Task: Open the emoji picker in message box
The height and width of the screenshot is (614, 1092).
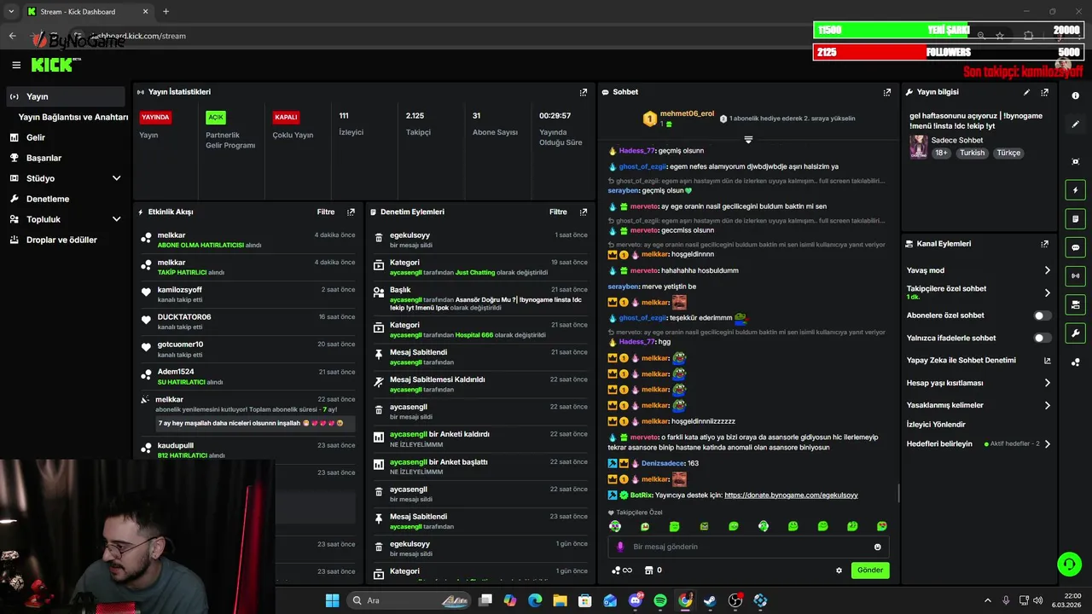Action: pos(877,547)
